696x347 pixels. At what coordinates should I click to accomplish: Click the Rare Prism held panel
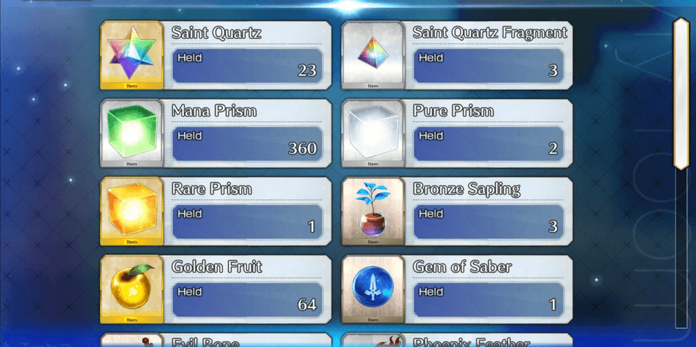click(x=247, y=222)
